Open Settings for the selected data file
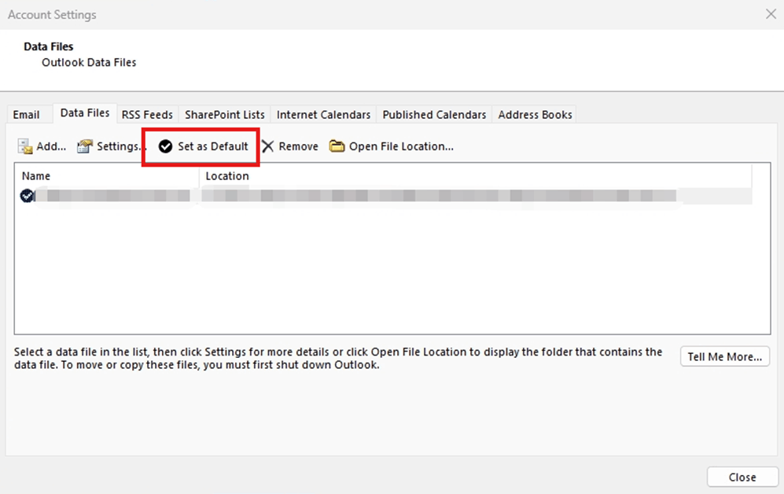 click(x=112, y=146)
